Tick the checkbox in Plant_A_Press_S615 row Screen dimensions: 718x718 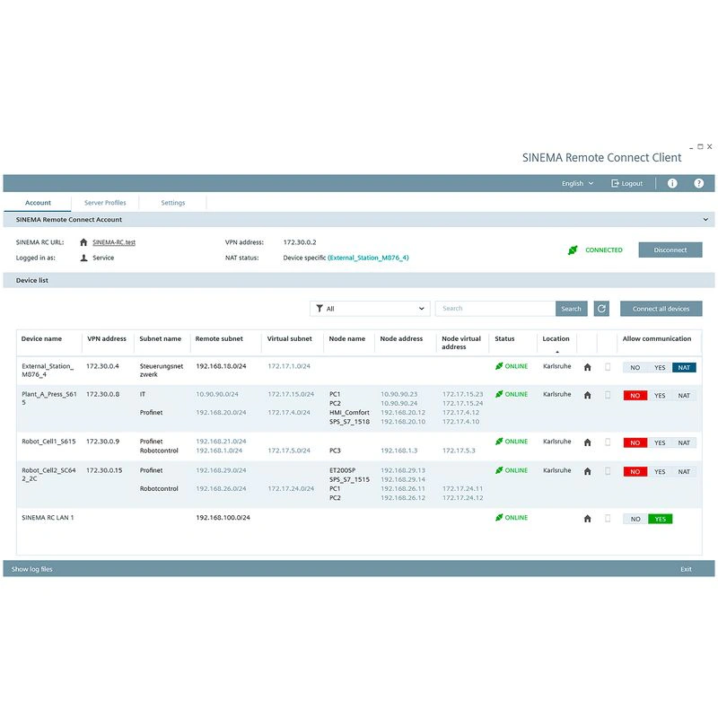point(608,395)
